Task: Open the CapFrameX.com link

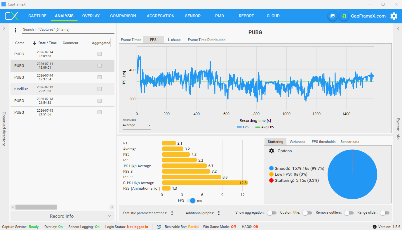Action: tap(368, 16)
